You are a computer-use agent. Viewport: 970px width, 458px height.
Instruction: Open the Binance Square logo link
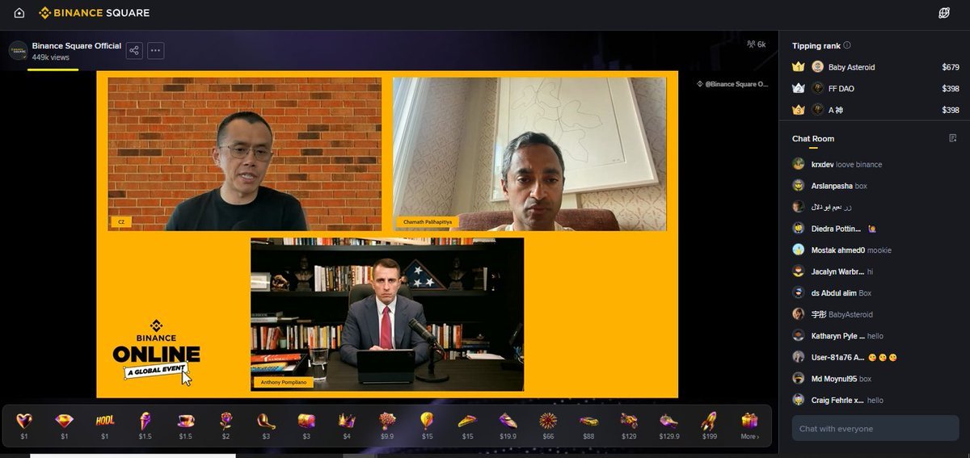pos(95,13)
